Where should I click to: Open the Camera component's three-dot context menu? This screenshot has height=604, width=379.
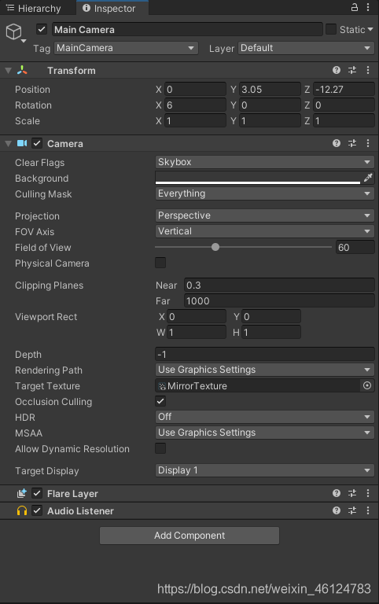point(368,143)
